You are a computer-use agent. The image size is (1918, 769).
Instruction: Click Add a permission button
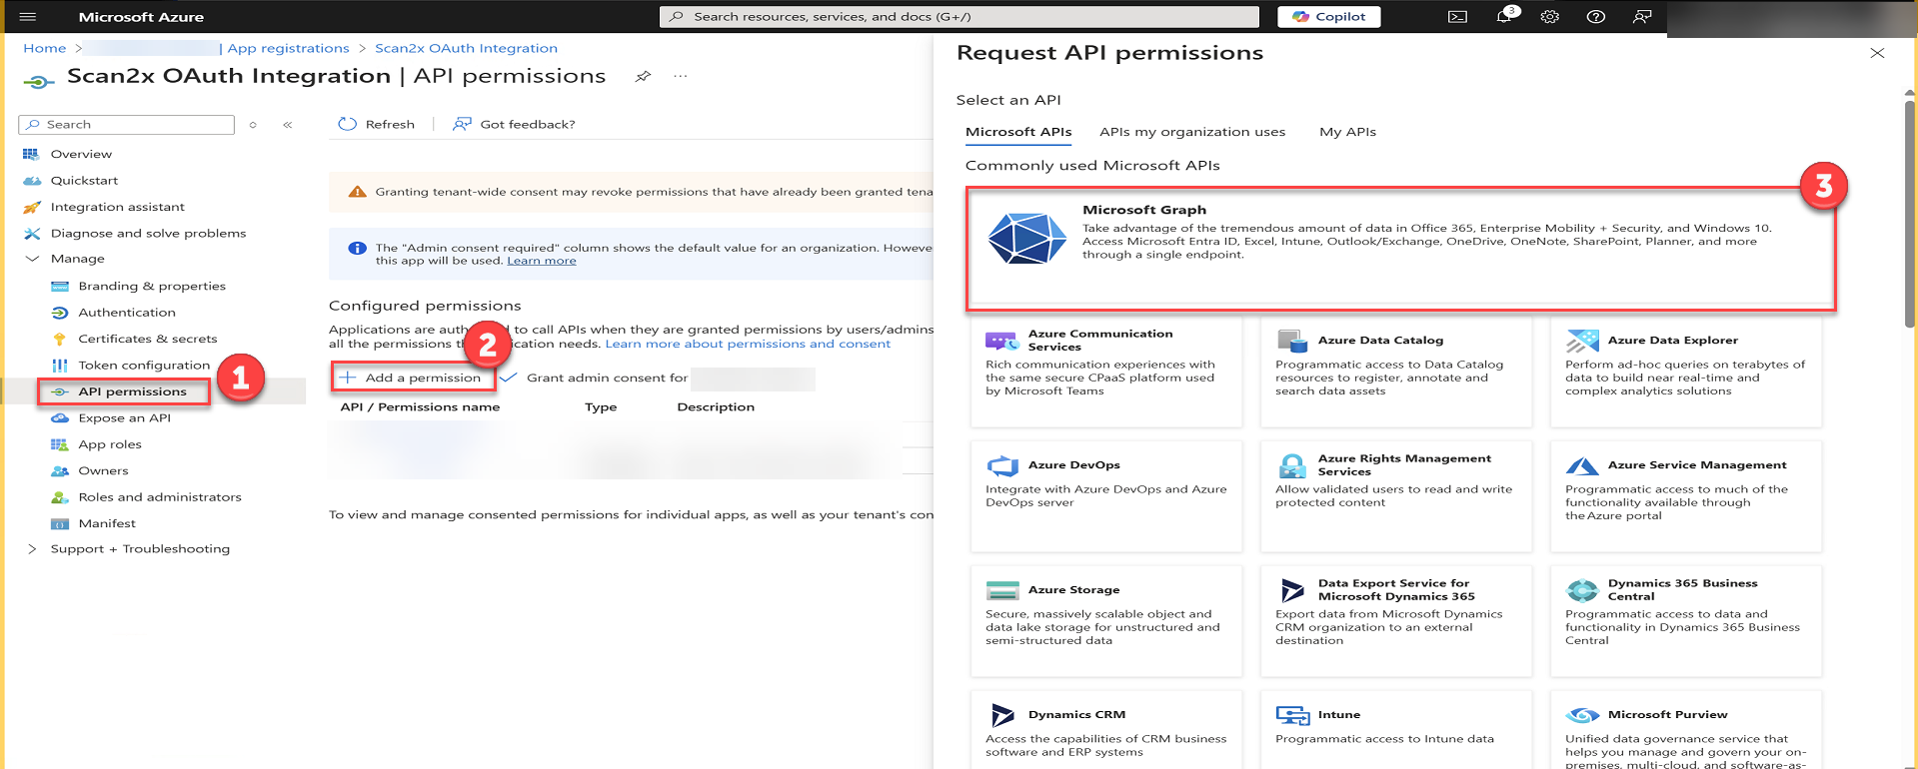pos(412,378)
